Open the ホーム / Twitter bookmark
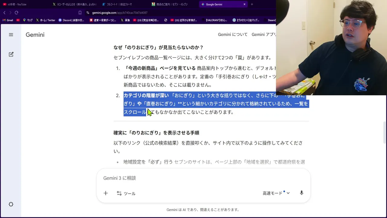The width and height of the screenshot is (387, 218). click(46, 20)
